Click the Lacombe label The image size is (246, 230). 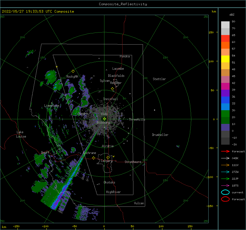coord(118,69)
